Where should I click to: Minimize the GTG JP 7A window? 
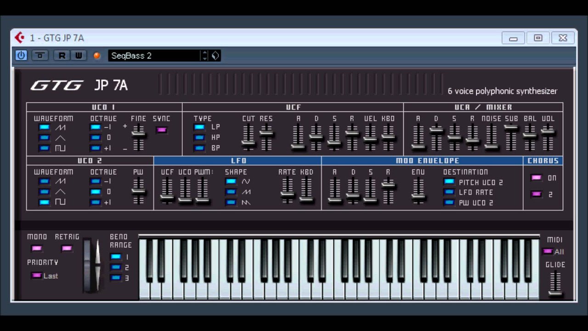click(514, 38)
